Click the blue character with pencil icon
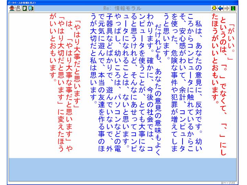The image size is (247, 185). pyautogui.click(x=31, y=8)
